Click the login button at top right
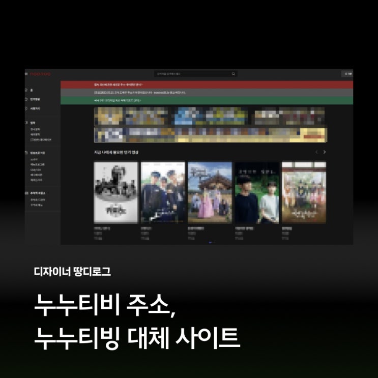Image resolution: width=378 pixels, height=378 pixels. (x=347, y=74)
